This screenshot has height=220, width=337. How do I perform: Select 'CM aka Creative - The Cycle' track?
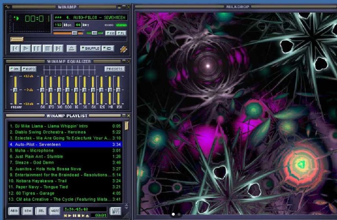[65, 199]
